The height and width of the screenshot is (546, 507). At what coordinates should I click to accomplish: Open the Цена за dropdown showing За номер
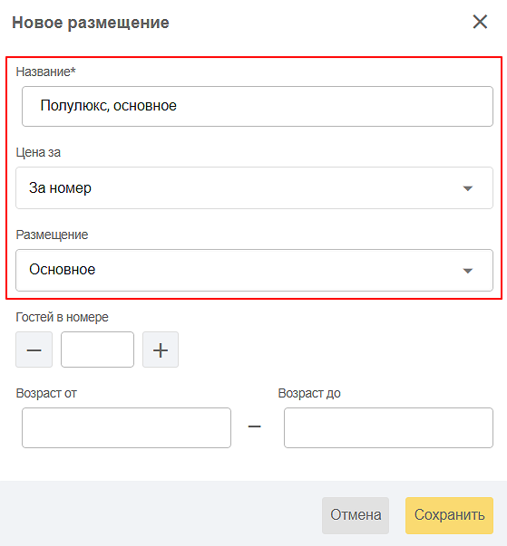(254, 188)
